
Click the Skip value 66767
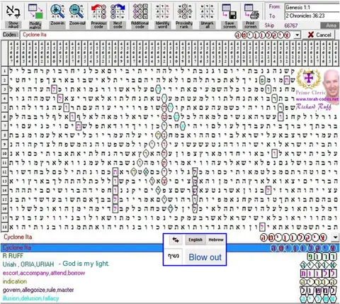[x=291, y=26]
